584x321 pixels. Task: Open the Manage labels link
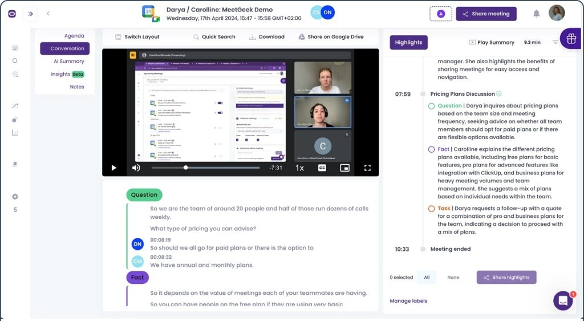(x=408, y=301)
